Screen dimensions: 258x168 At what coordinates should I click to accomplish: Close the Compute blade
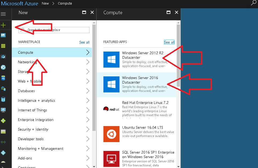tap(177, 12)
